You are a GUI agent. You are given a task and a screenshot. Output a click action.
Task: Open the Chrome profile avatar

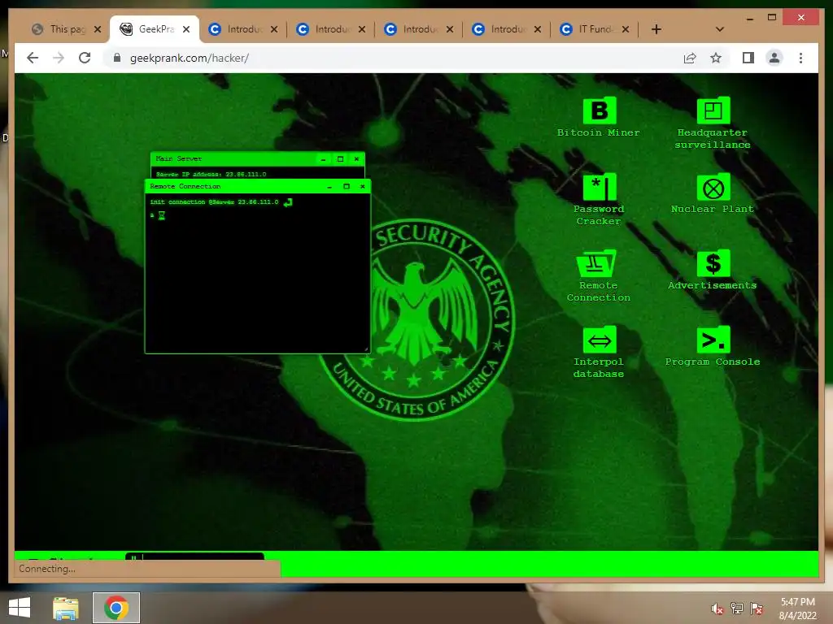click(x=774, y=58)
